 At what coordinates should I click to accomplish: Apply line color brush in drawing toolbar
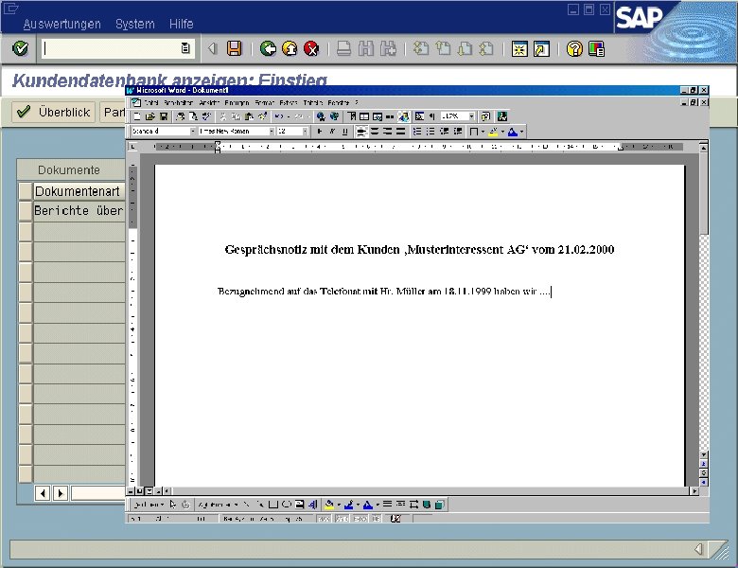[349, 505]
